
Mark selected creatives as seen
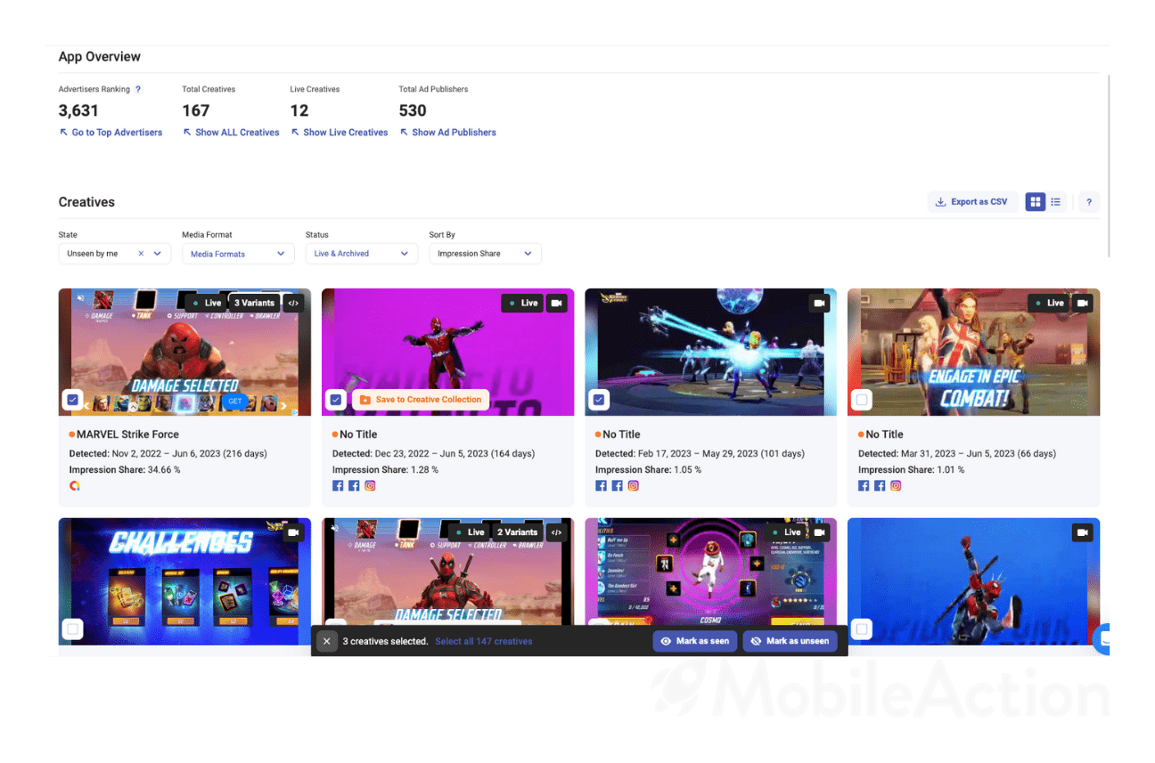pos(696,641)
